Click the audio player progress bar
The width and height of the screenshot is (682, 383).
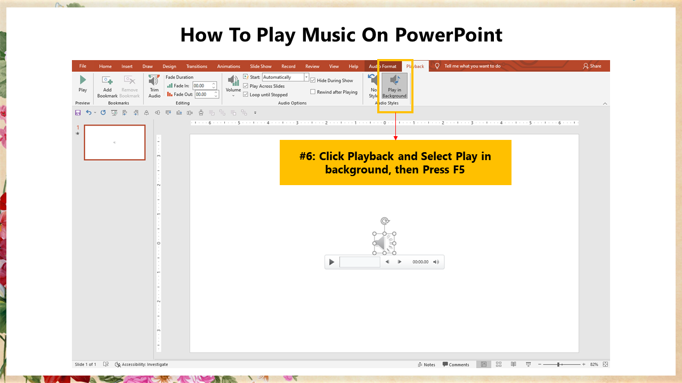[360, 262]
